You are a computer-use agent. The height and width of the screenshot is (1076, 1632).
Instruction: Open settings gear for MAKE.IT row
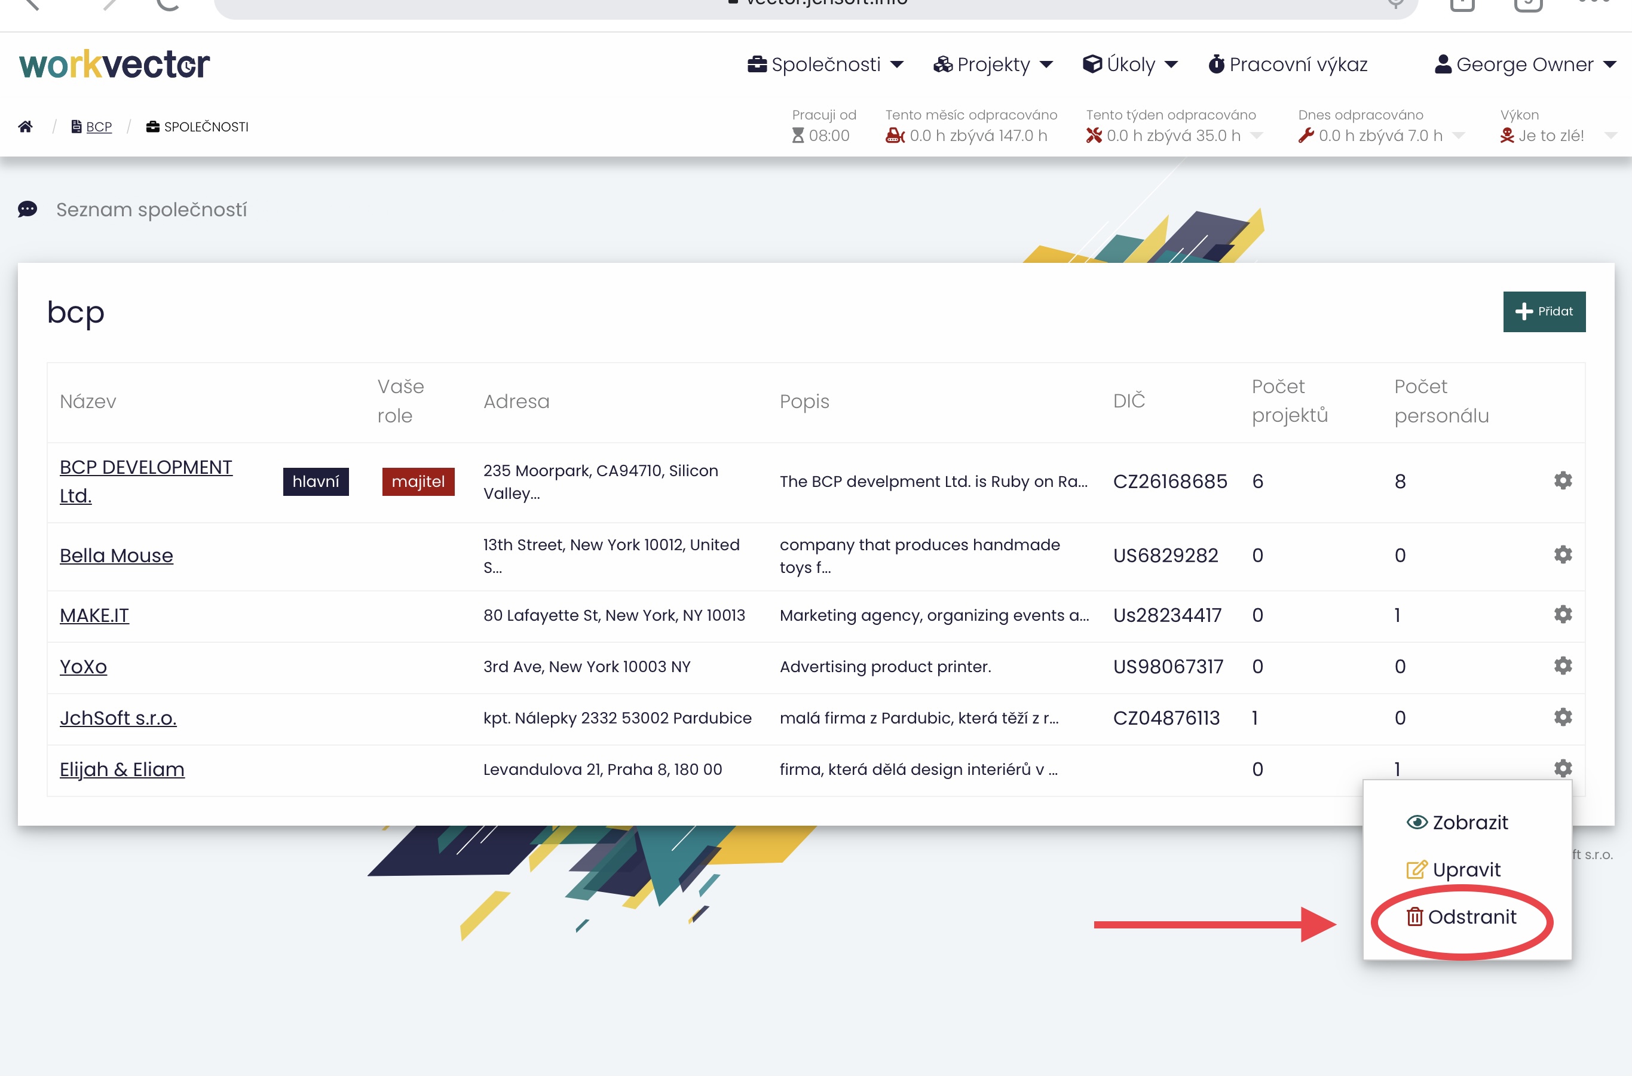(1563, 614)
